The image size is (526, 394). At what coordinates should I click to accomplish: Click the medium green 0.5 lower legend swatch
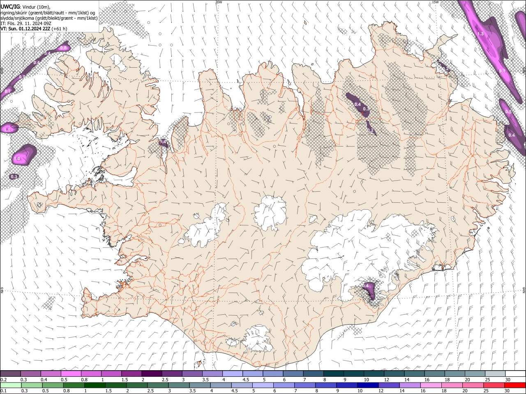pos(53,385)
